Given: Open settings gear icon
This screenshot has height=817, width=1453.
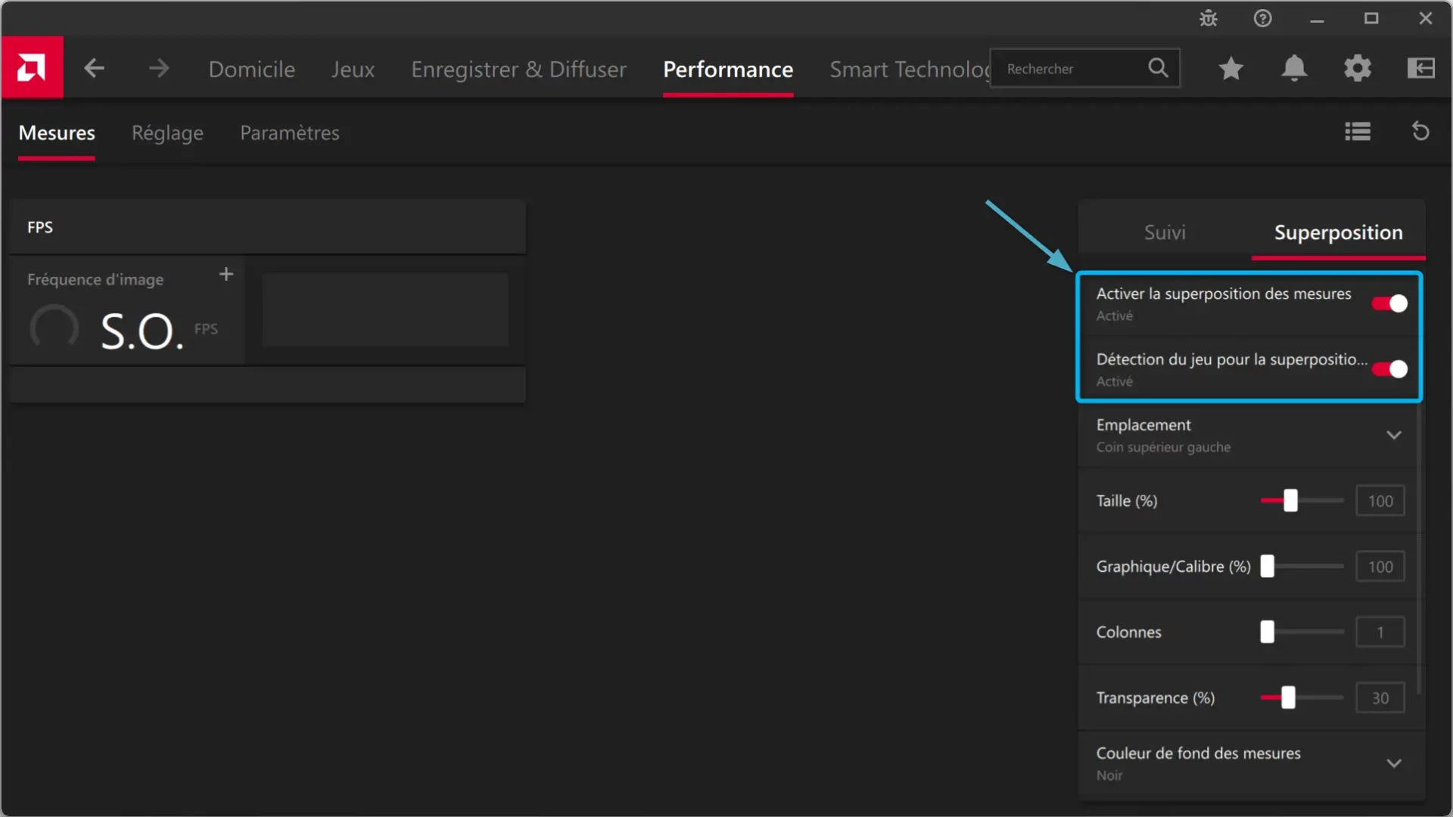Looking at the screenshot, I should pyautogui.click(x=1358, y=68).
